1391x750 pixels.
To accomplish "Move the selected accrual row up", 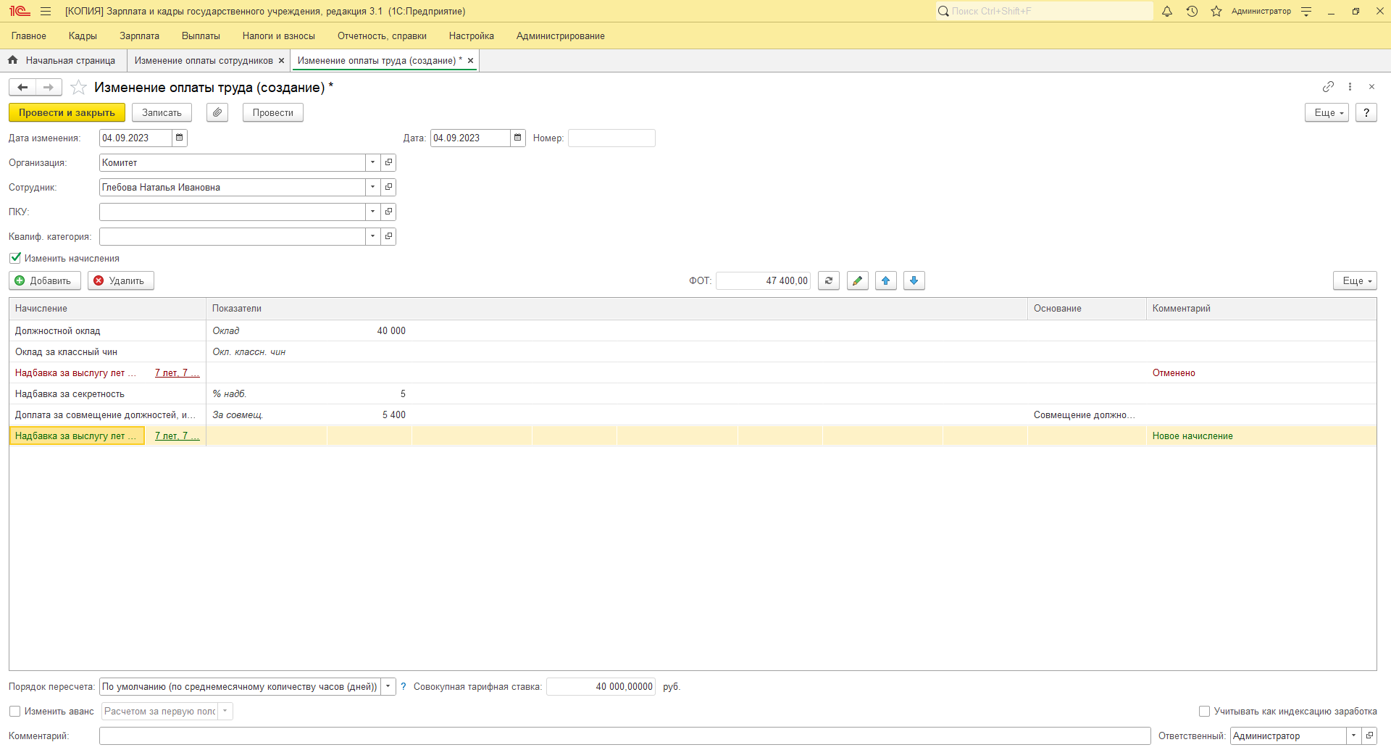I will (x=886, y=281).
